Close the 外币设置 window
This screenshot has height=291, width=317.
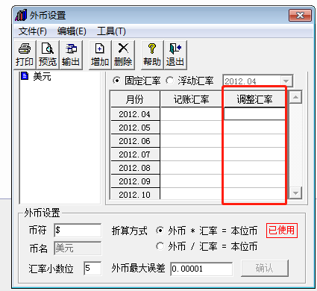[x=301, y=16]
